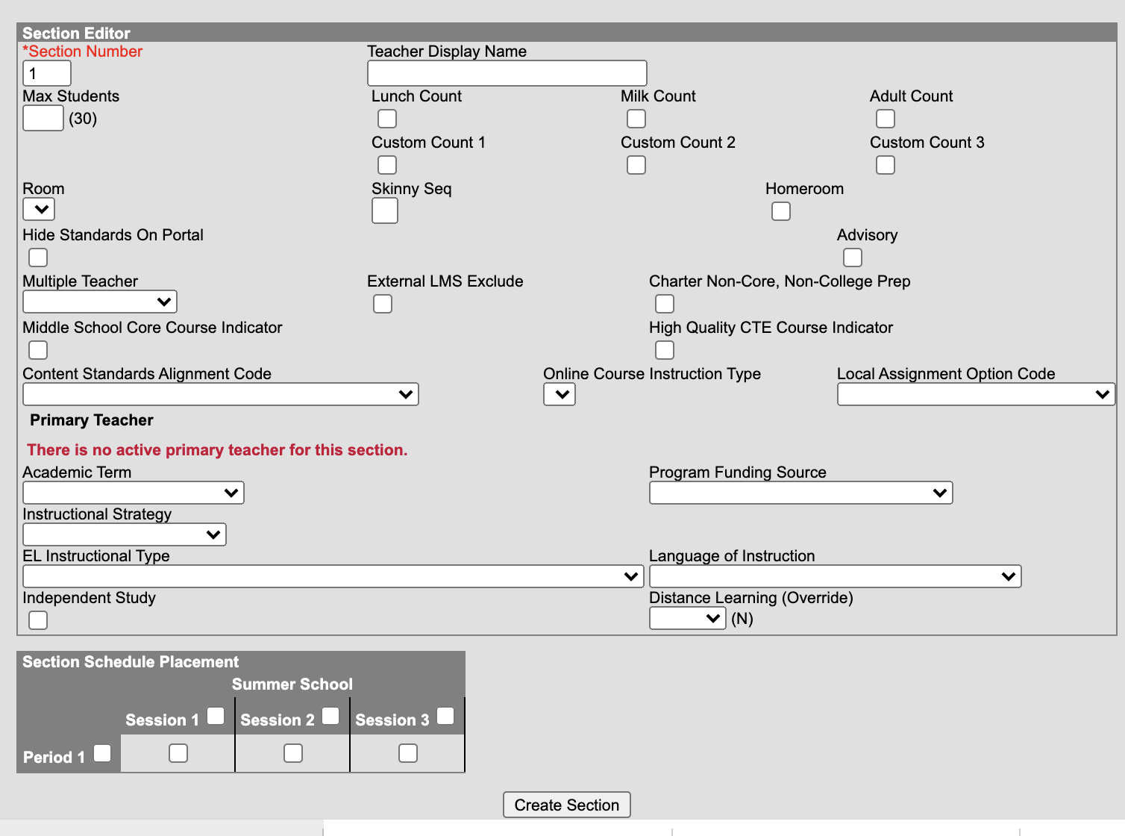Open the Language of Instruction dropdown
This screenshot has height=836, width=1125.
coord(836,576)
